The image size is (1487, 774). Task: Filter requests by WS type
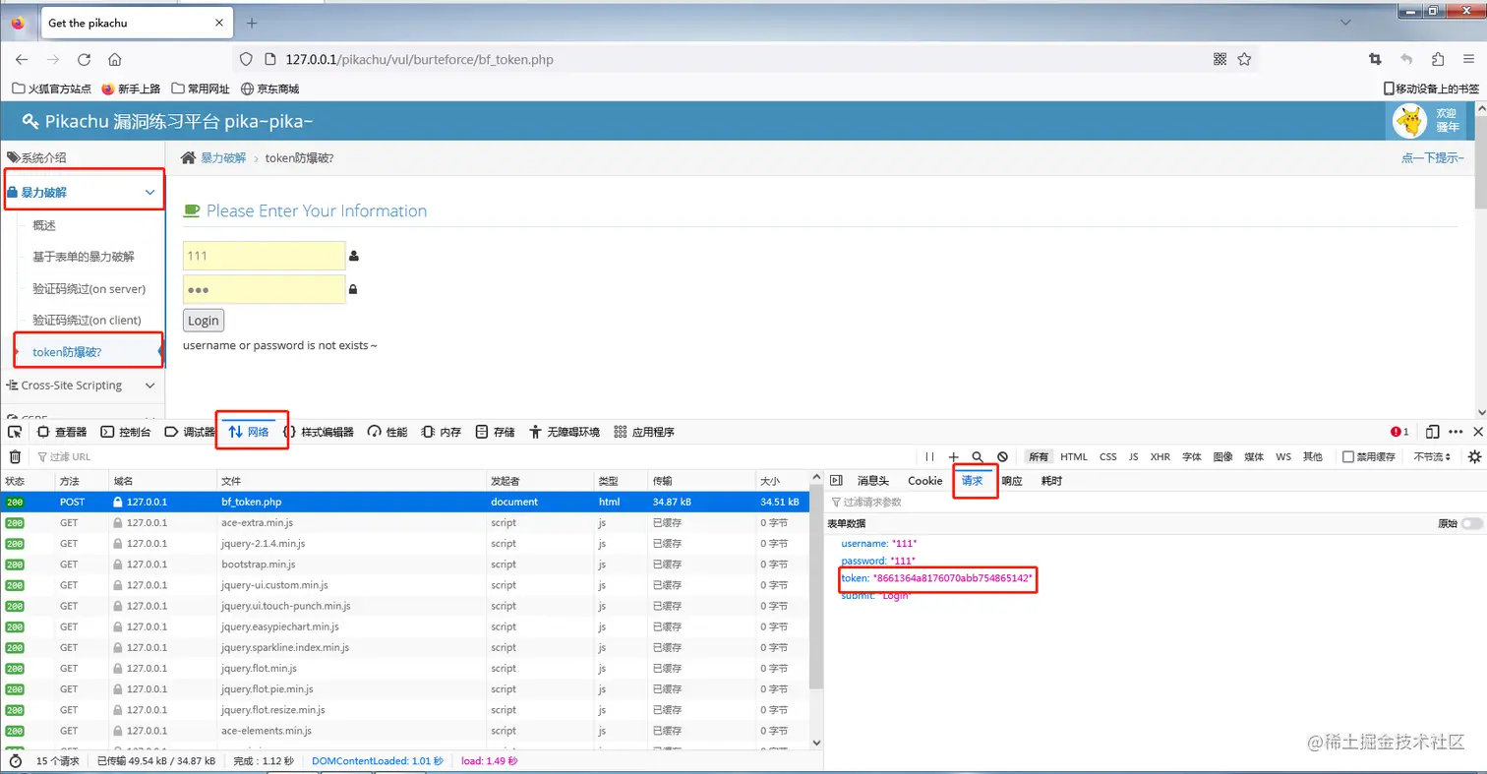(1283, 456)
